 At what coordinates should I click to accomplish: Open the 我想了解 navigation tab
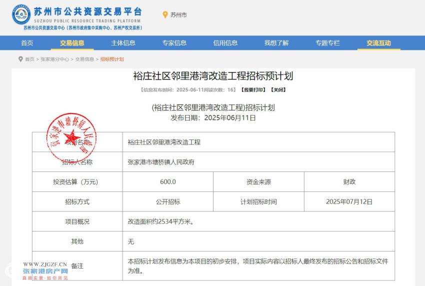tap(276, 43)
